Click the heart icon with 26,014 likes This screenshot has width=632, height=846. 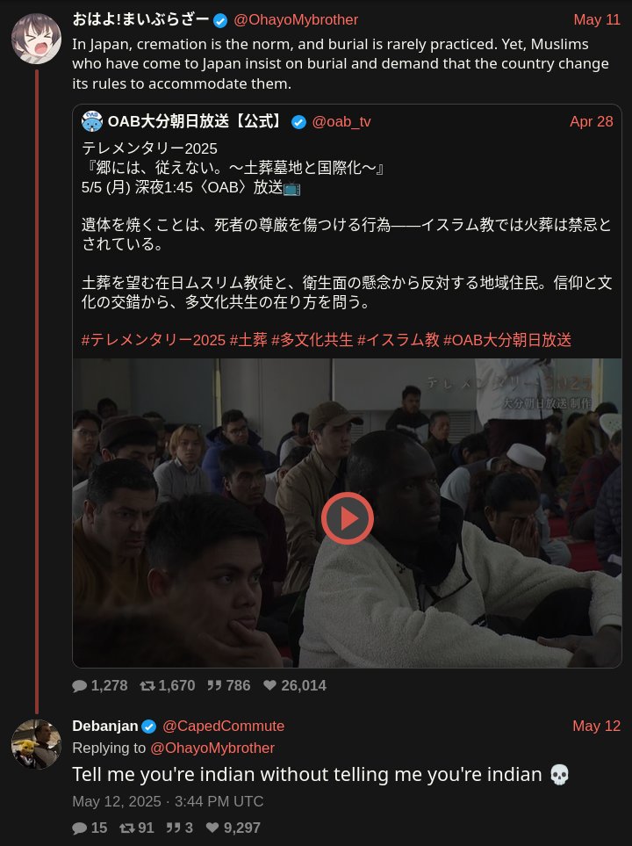[270, 685]
